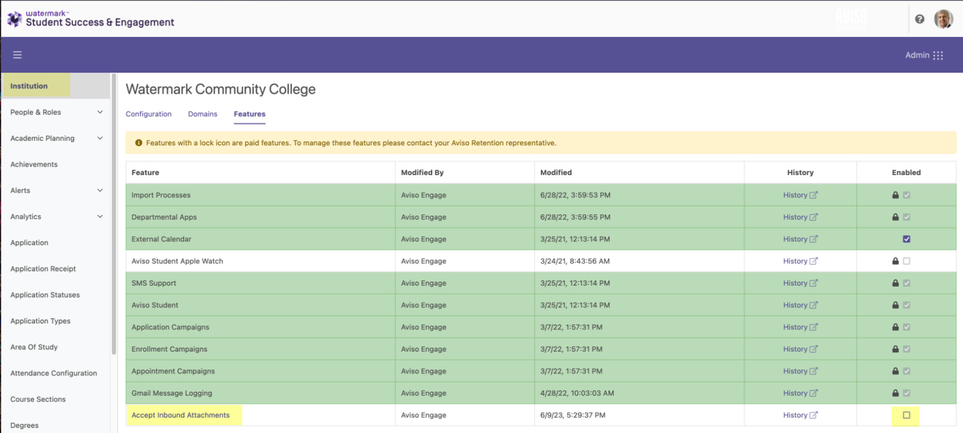Open History link for SMS Support
963x433 pixels.
pyautogui.click(x=800, y=283)
